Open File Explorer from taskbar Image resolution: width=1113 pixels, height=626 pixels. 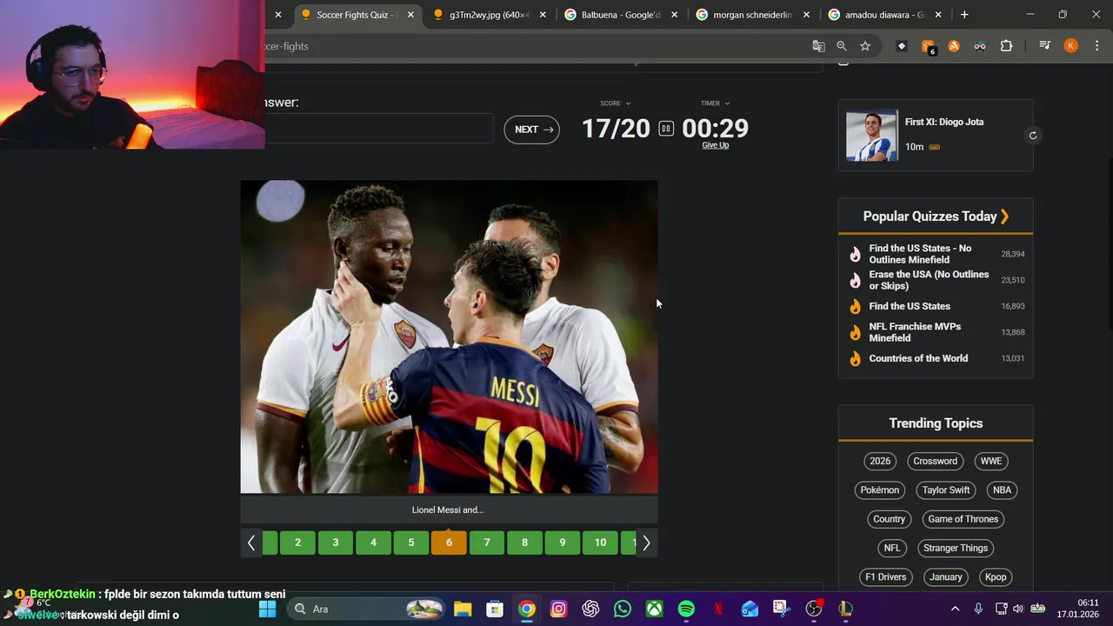click(463, 609)
